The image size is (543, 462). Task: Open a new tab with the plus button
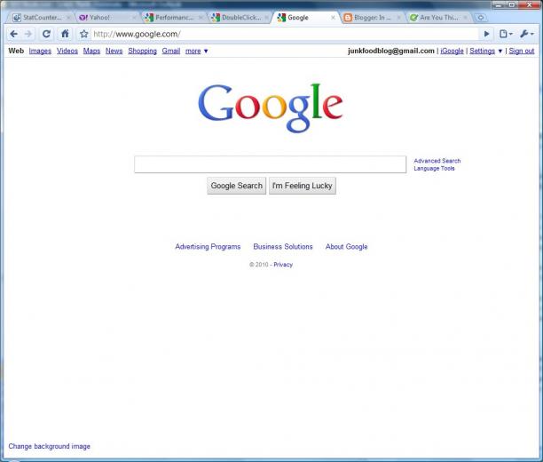click(481, 18)
